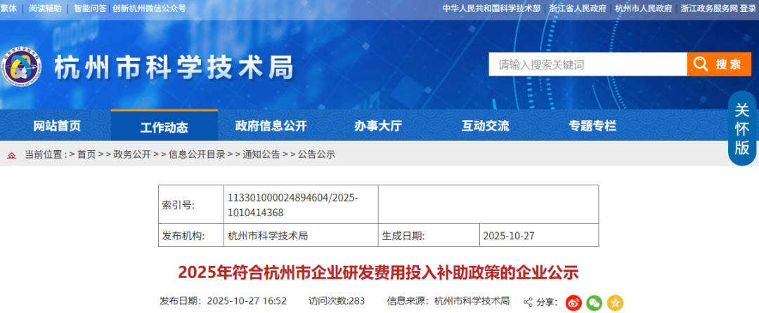
Task: Click the share arrow icon beside 分享
Action: pos(528,302)
